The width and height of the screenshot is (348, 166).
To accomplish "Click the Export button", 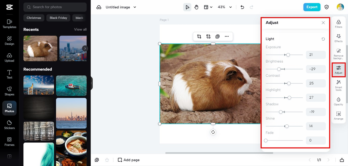I will point(312,7).
